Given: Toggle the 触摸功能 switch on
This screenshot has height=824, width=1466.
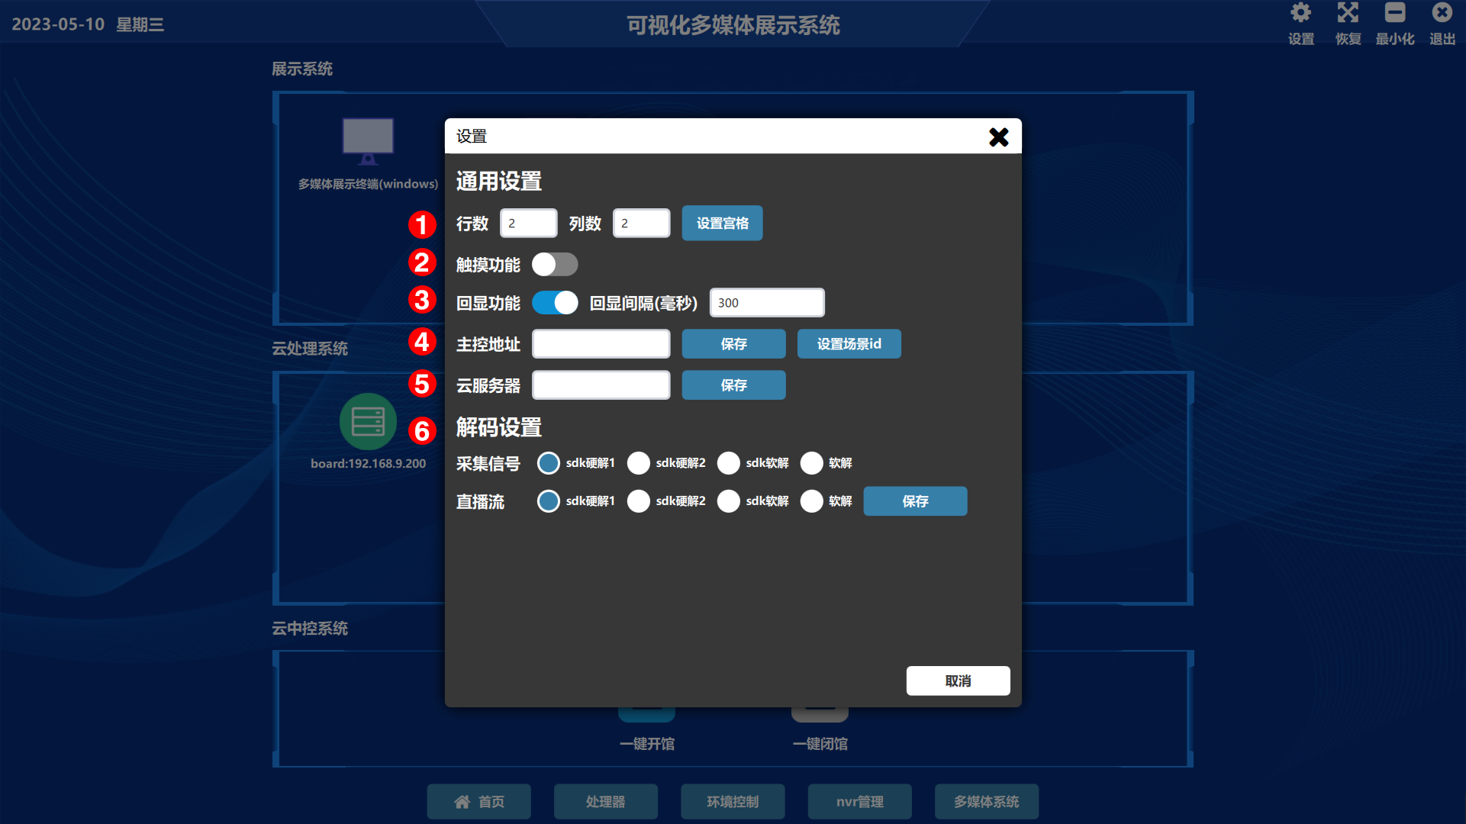Looking at the screenshot, I should click(555, 265).
